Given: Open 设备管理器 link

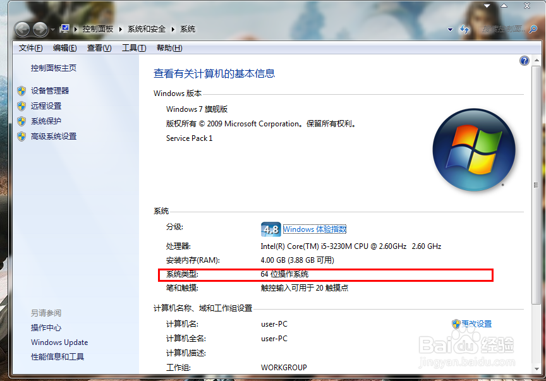Looking at the screenshot, I should pos(50,90).
